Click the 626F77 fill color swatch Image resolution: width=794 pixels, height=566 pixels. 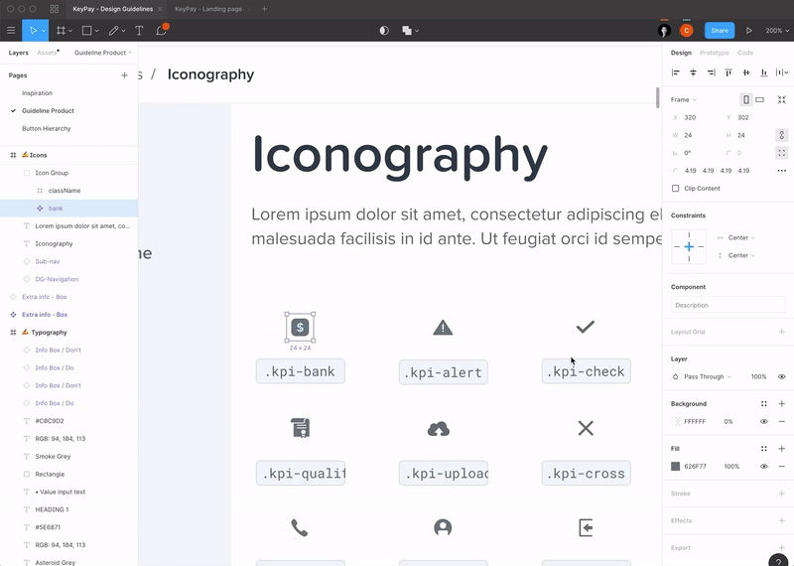click(676, 466)
